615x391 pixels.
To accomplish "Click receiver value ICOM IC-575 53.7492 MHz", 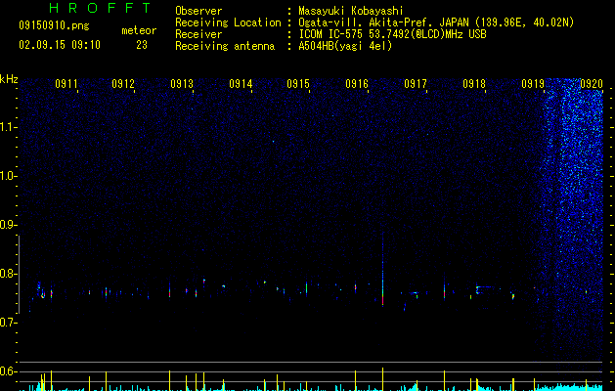I will [393, 34].
